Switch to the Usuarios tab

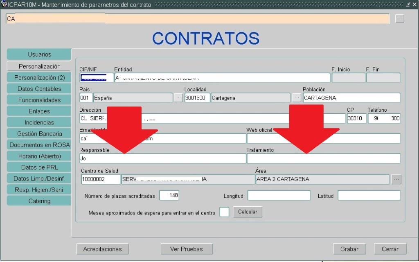[x=39, y=54]
